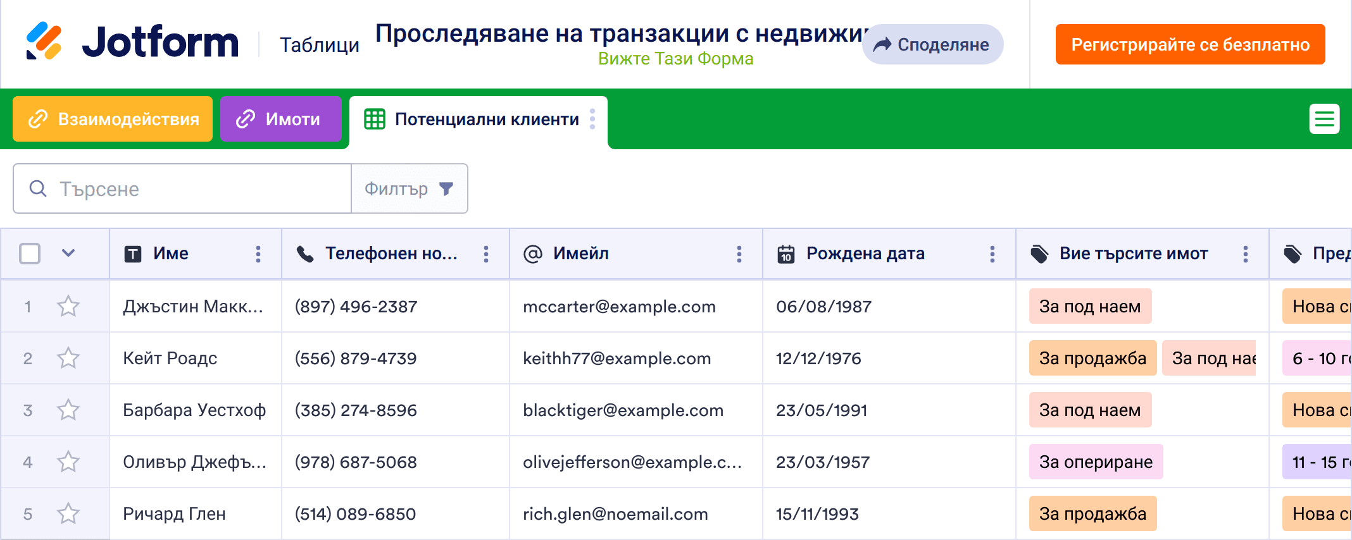The height and width of the screenshot is (540, 1352).
Task: Open Имейл column three-dot menu
Action: (x=739, y=254)
